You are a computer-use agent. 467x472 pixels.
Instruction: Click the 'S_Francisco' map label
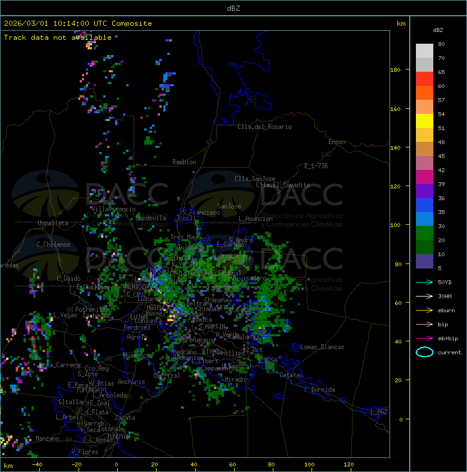(x=201, y=212)
